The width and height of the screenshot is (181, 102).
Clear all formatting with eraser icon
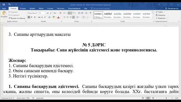(60, 13)
